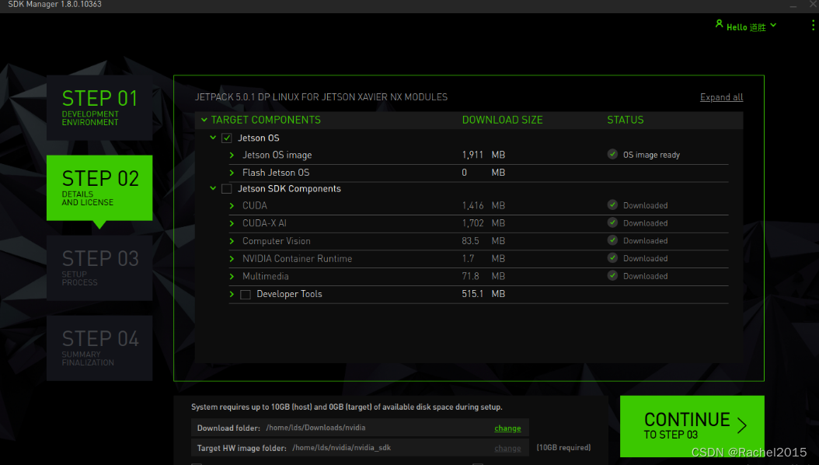Click the CUDA component label
This screenshot has width=819, height=465.
(x=255, y=206)
